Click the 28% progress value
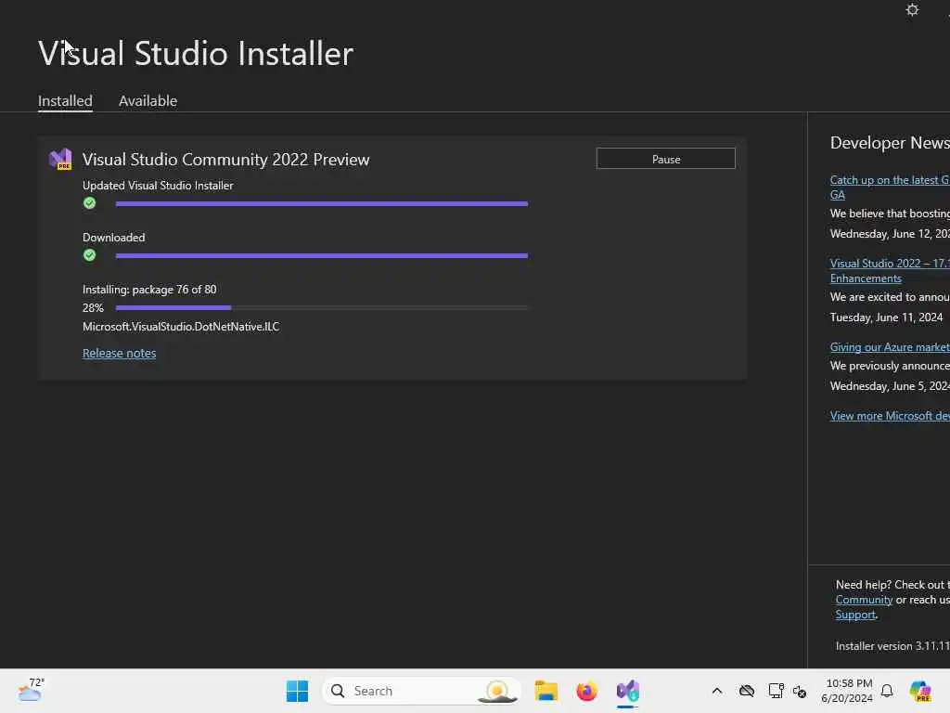Screen dimensions: 950x713 point(94,308)
